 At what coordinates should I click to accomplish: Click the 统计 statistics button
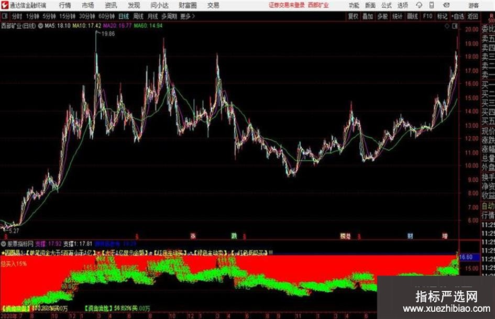pyautogui.click(x=397, y=16)
